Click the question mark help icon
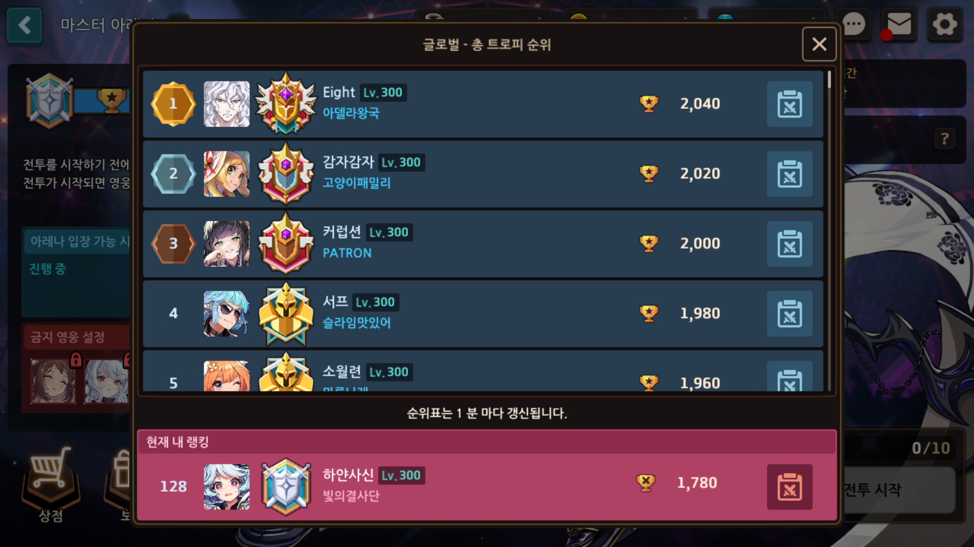 pyautogui.click(x=945, y=139)
